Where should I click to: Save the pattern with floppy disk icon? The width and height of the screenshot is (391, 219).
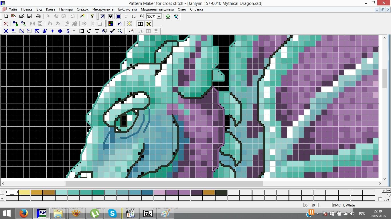click(29, 16)
